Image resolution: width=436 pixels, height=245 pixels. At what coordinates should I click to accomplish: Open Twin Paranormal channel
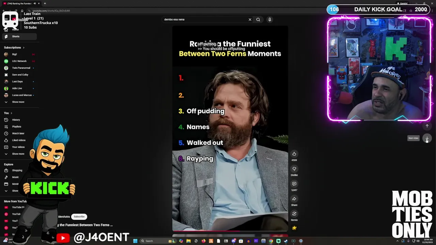coord(21,68)
